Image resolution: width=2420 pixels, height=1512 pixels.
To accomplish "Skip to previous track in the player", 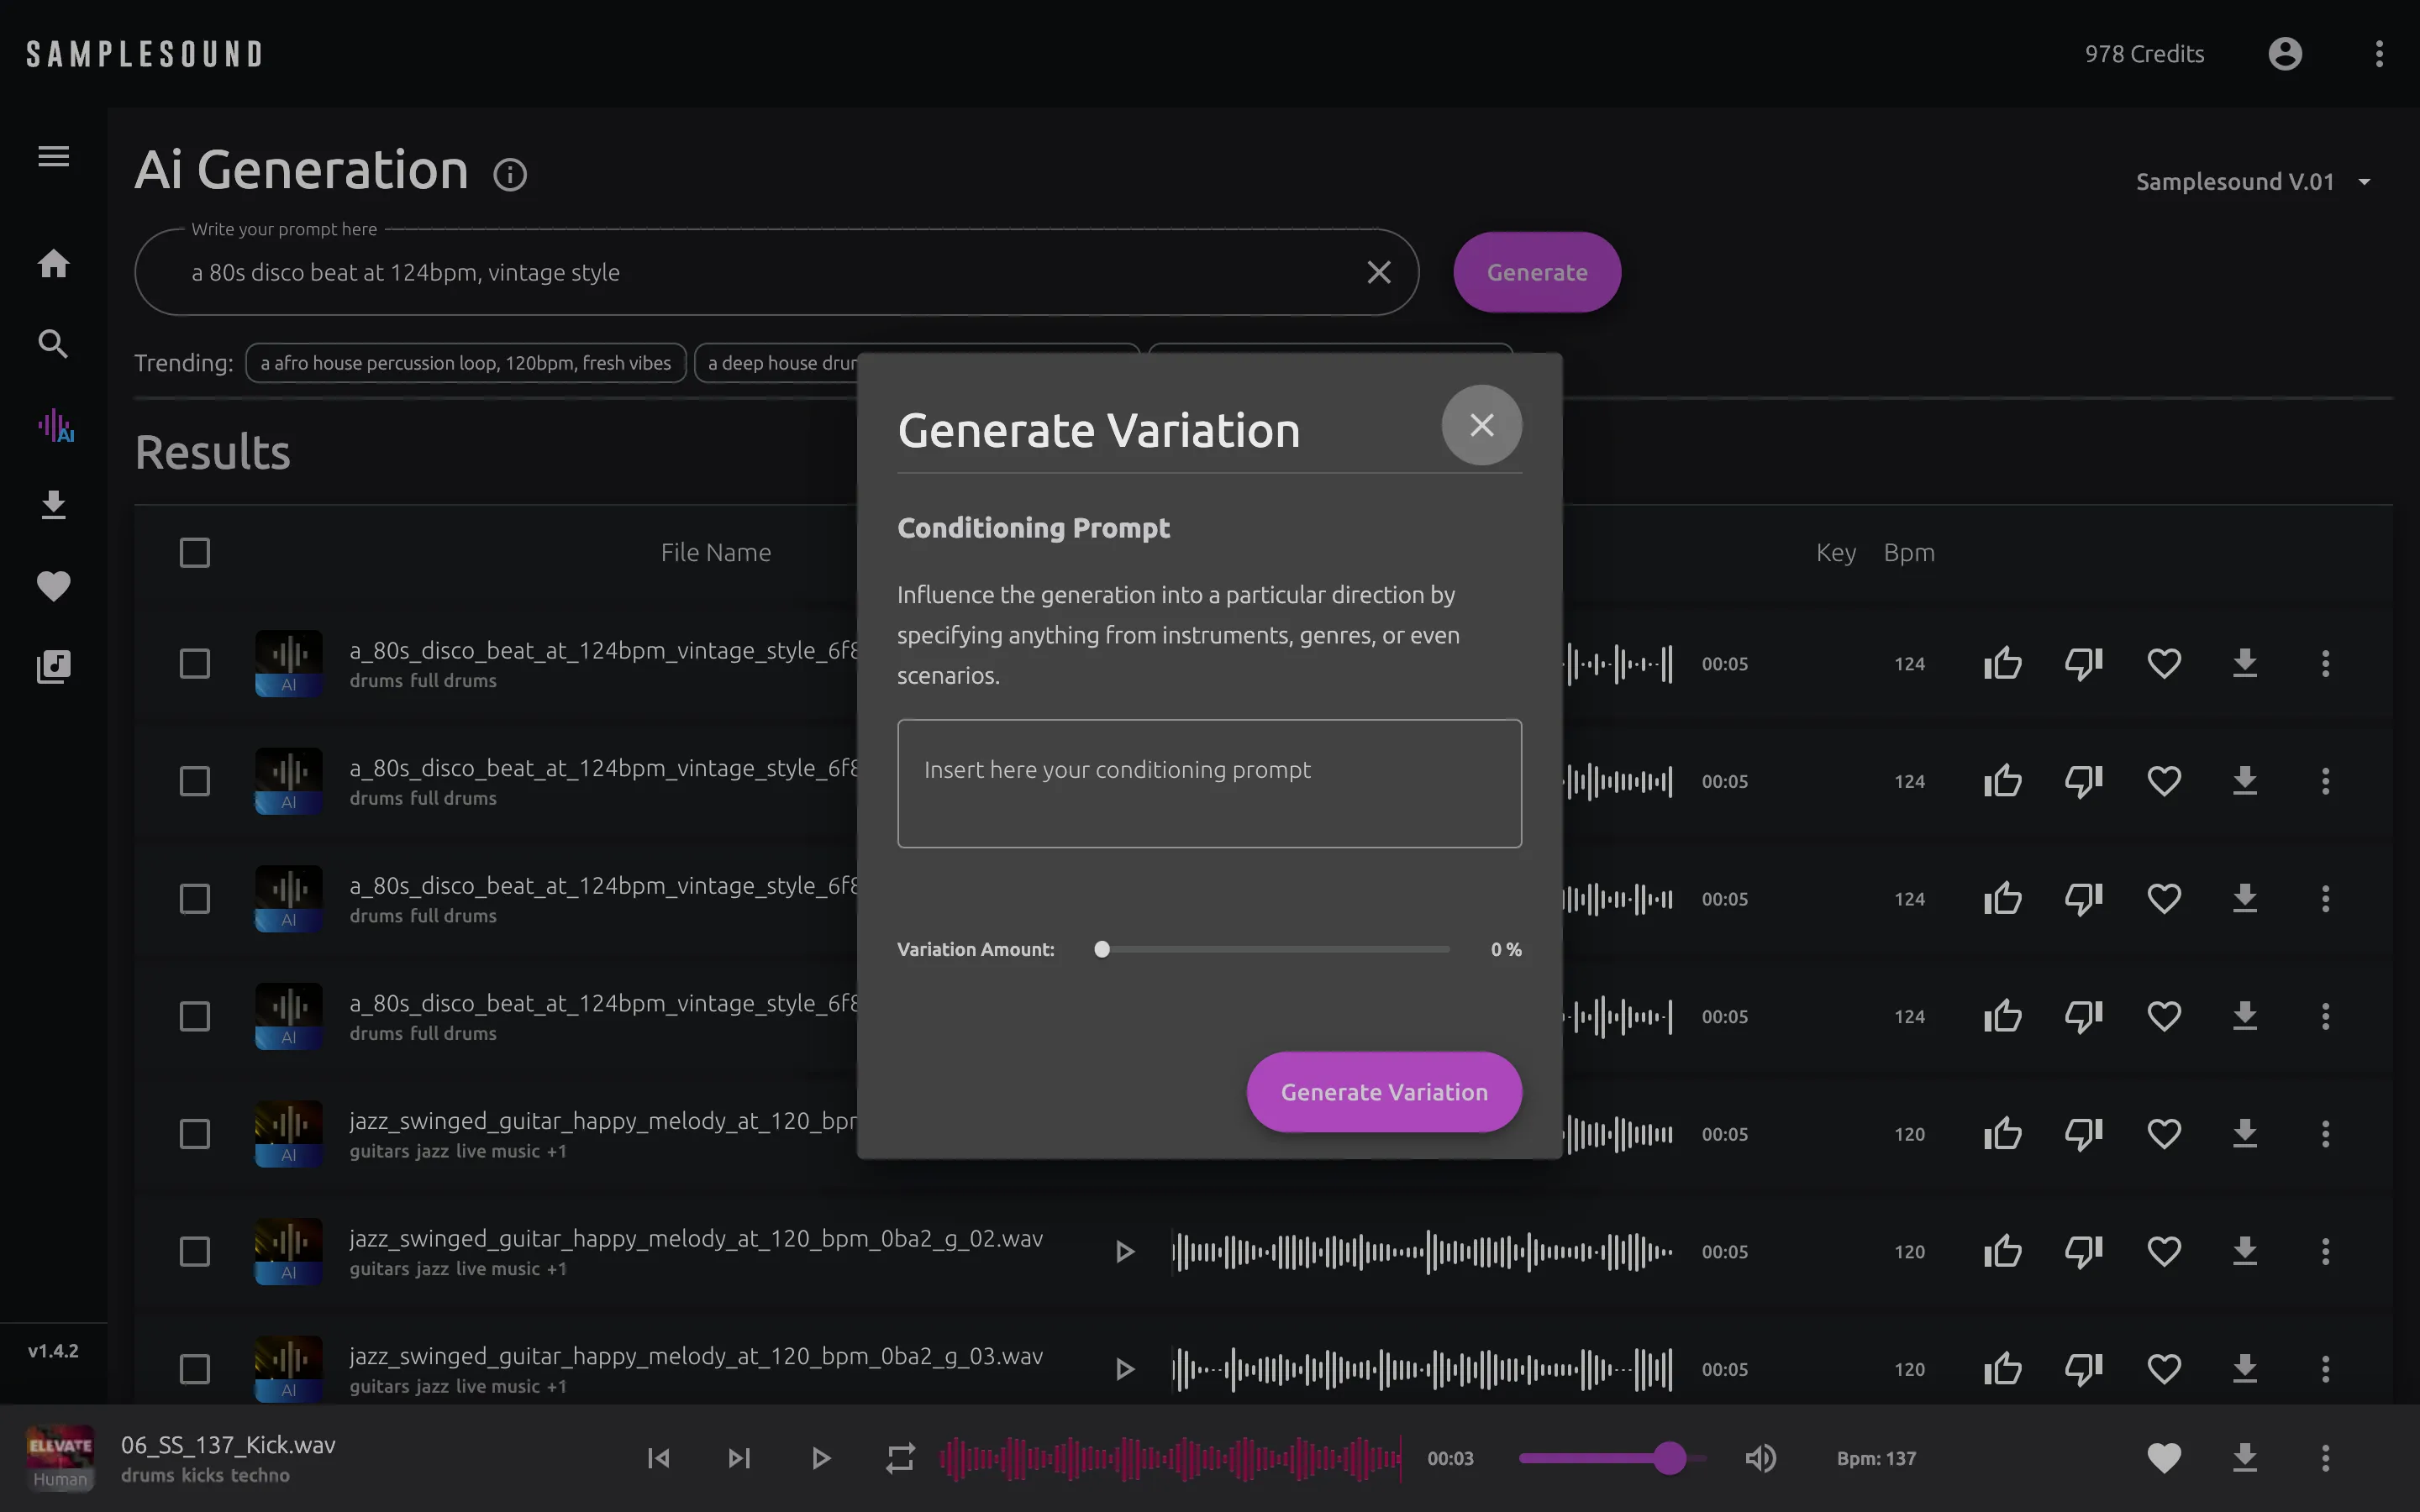I will point(659,1458).
